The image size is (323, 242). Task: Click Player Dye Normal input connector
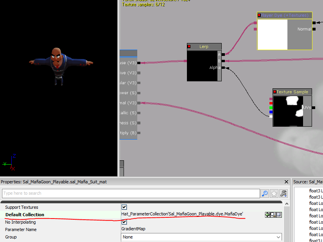coord(314,29)
